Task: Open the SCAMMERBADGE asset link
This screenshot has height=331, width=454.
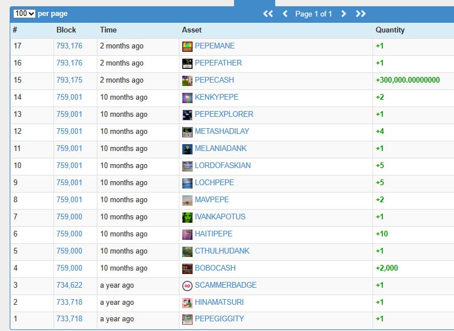Action: click(226, 285)
